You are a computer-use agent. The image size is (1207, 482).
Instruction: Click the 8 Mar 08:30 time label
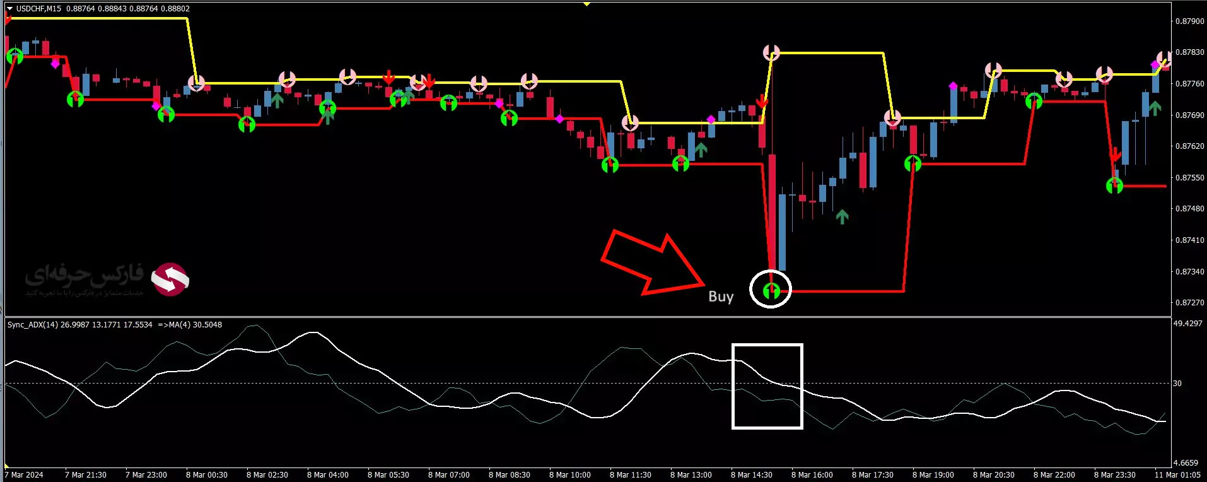tap(510, 475)
